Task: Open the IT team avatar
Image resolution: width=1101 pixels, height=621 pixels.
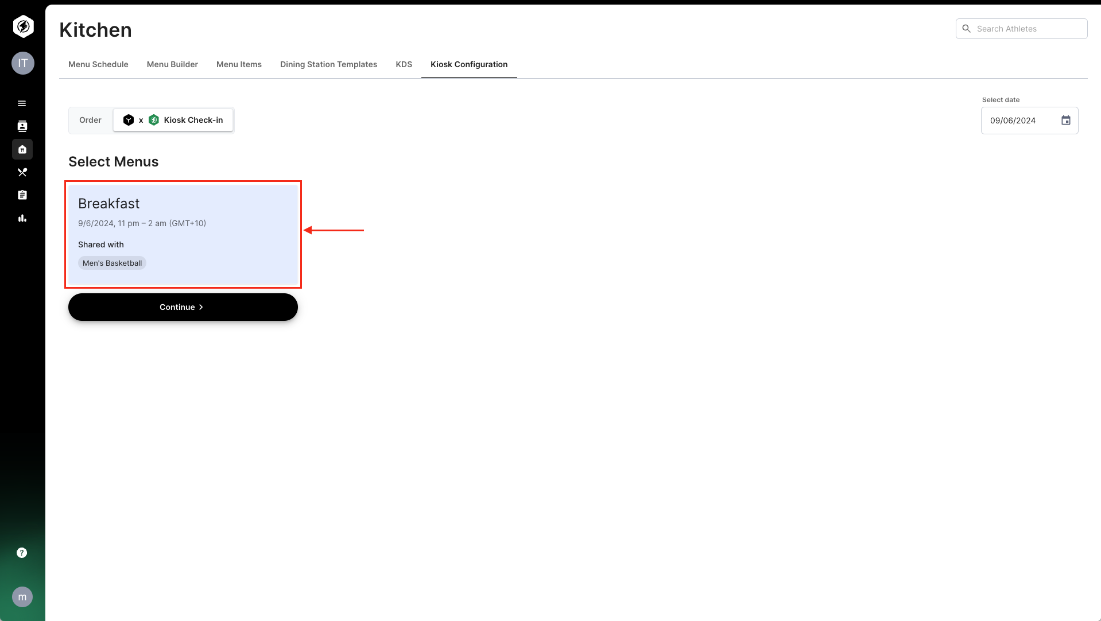Action: pos(23,63)
